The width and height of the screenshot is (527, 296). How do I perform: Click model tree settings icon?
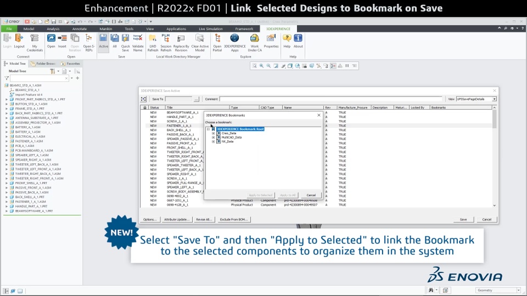coord(53,71)
